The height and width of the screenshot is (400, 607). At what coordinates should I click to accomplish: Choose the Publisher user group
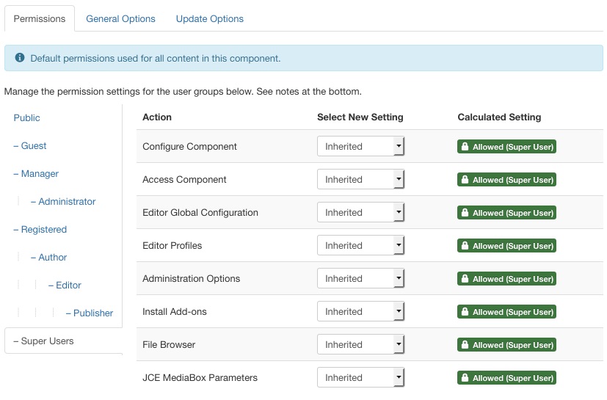(93, 313)
